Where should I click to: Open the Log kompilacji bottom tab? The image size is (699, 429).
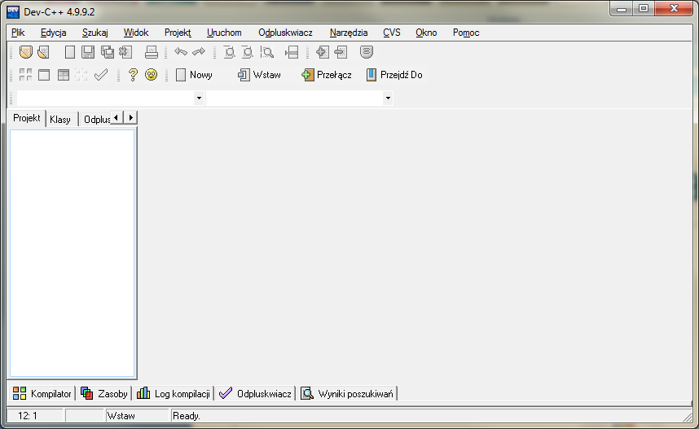[174, 393]
